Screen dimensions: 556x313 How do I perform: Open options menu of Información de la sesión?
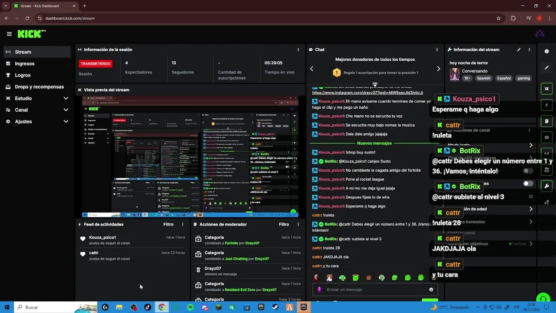pyautogui.click(x=298, y=50)
